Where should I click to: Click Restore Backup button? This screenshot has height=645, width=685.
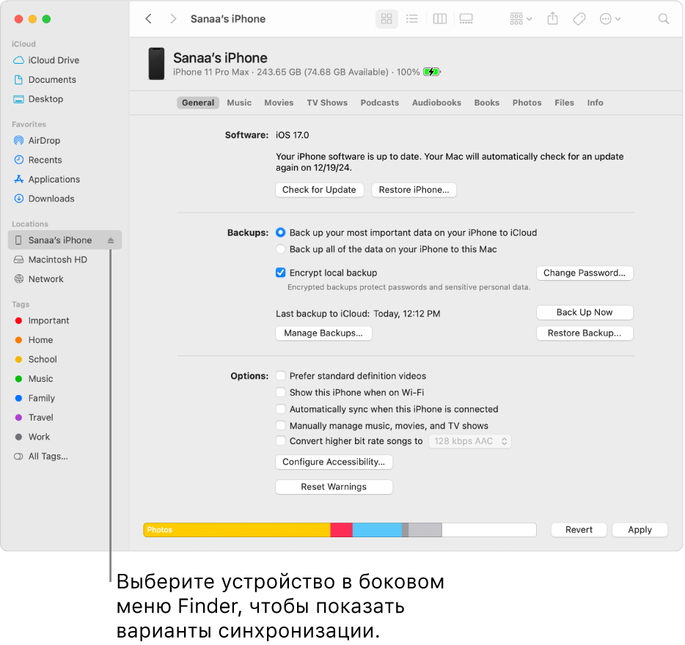point(585,333)
